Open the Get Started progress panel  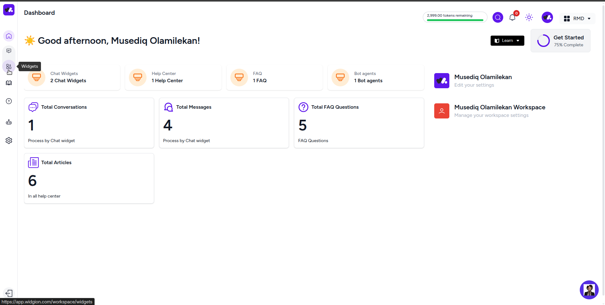pyautogui.click(x=560, y=41)
